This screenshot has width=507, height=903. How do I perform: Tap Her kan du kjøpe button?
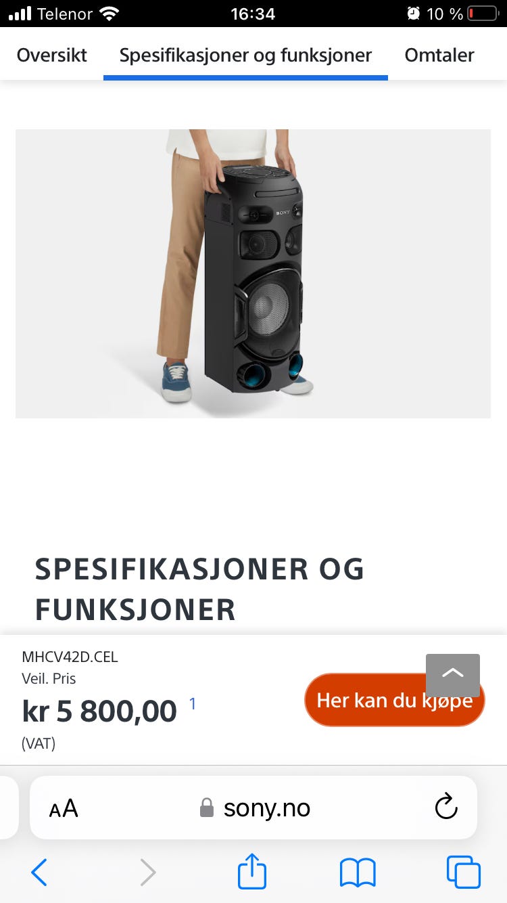pyautogui.click(x=395, y=700)
